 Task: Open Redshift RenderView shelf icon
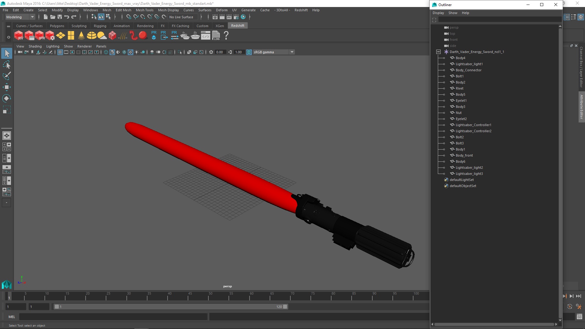[x=19, y=36]
